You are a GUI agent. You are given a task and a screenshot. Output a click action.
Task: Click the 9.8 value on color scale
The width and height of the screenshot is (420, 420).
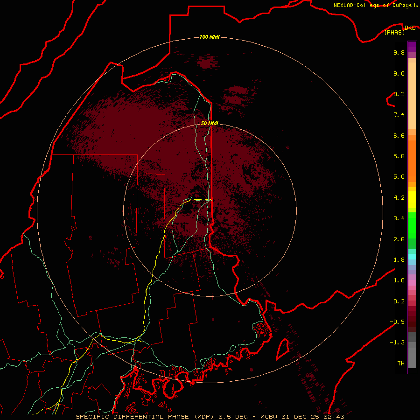(x=399, y=52)
